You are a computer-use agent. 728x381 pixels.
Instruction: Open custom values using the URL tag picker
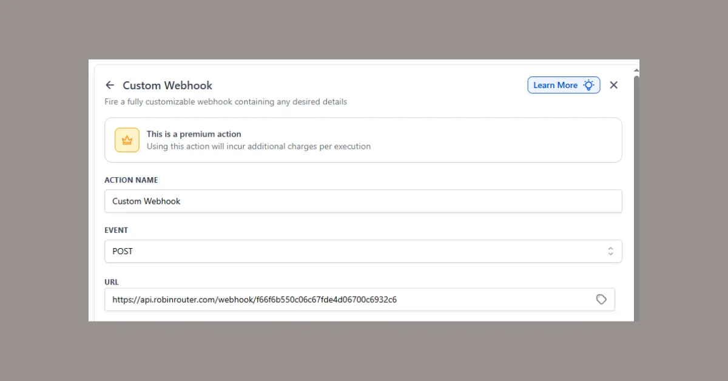click(x=601, y=299)
